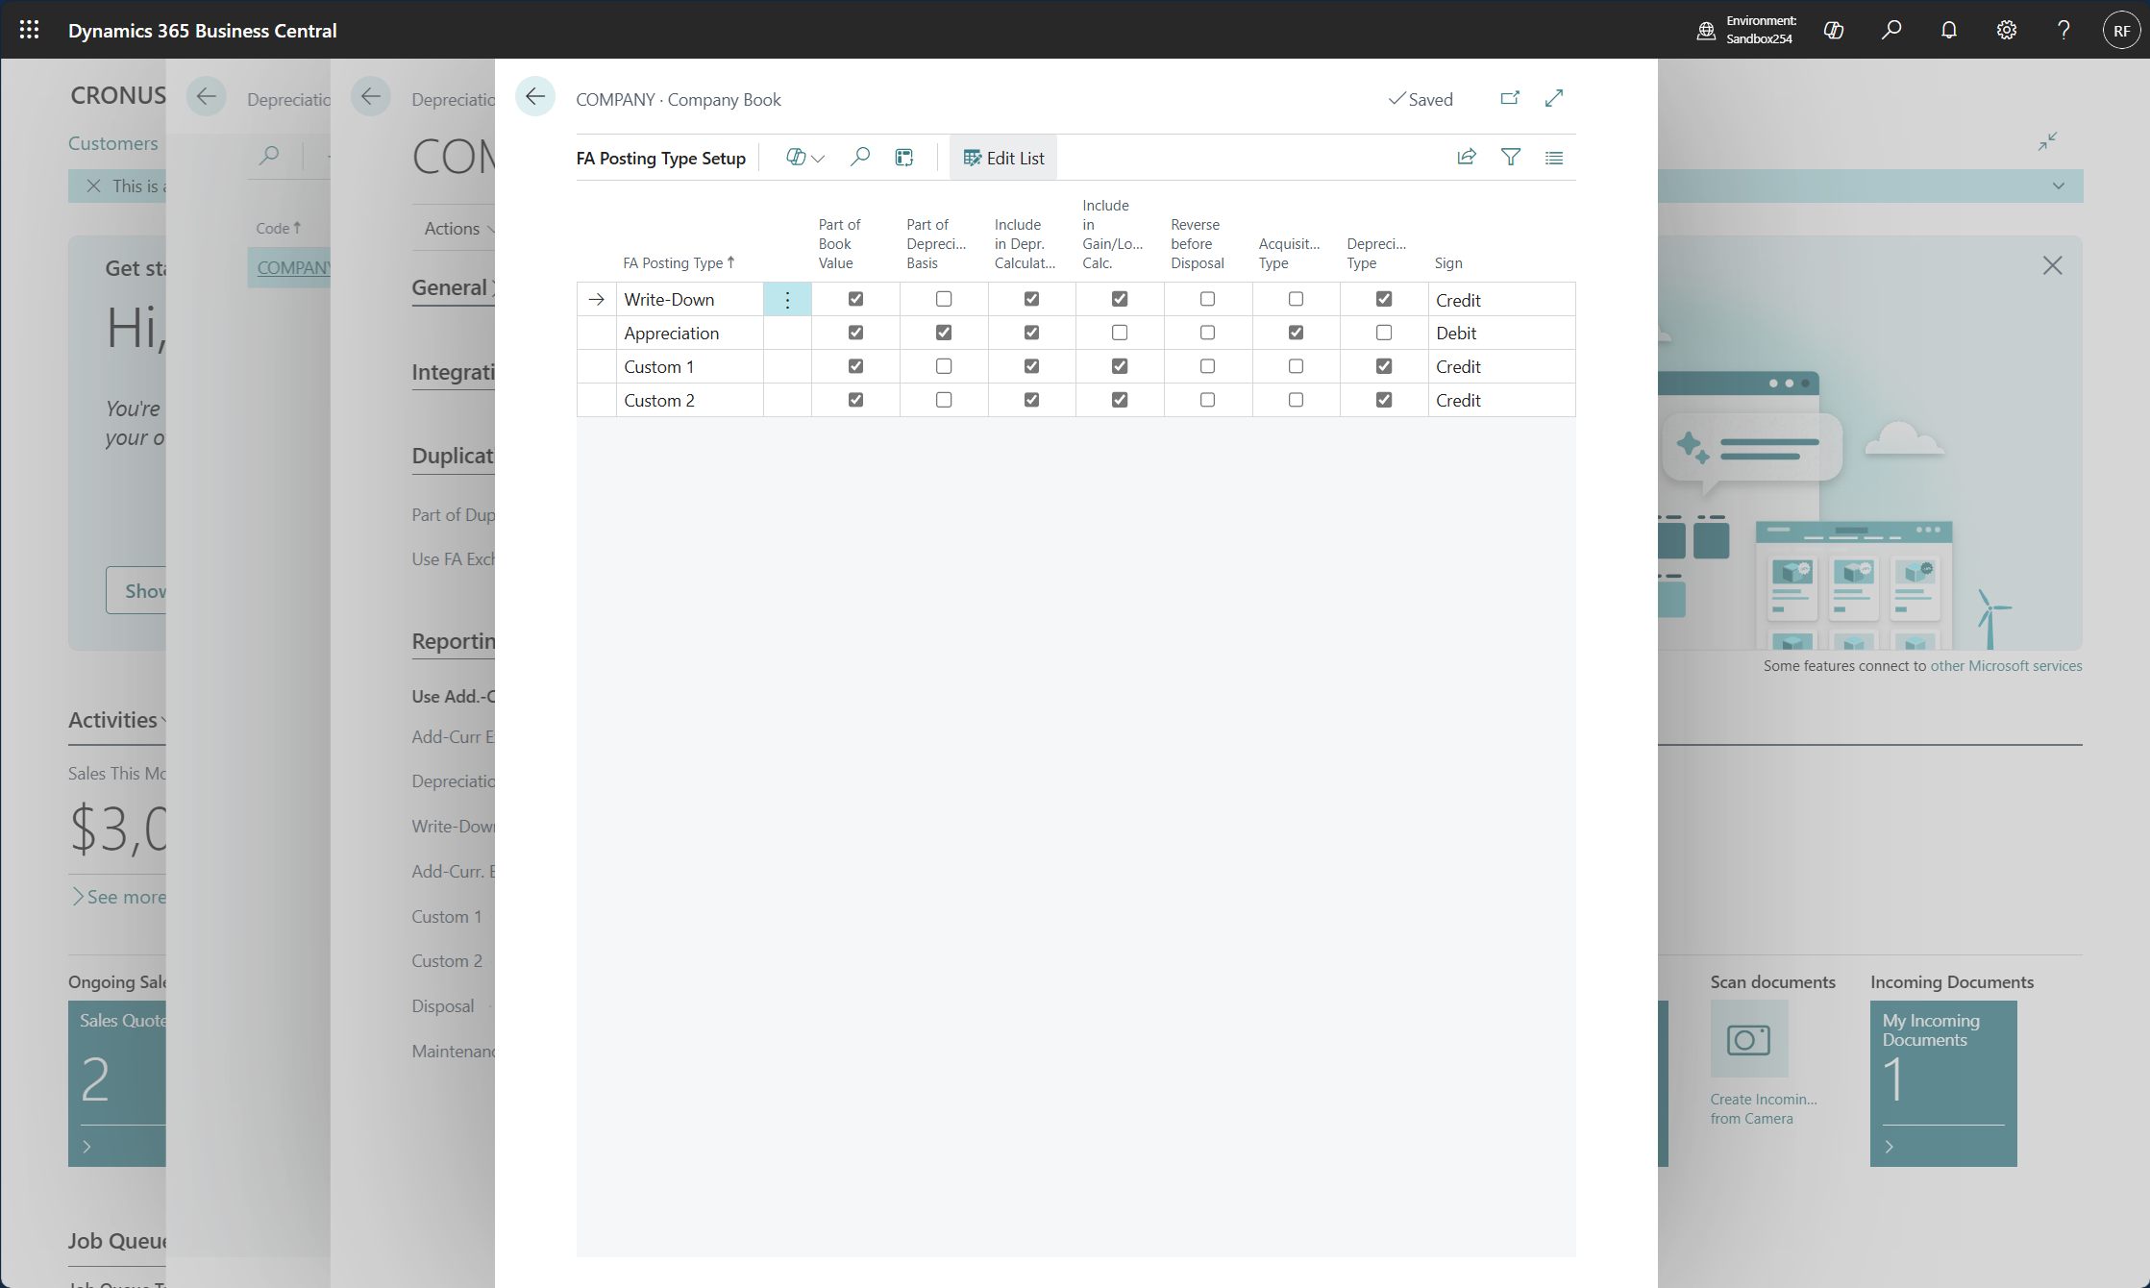
Task: Toggle Include in Gain/Loss Calc. for Appreciation
Action: (1120, 333)
